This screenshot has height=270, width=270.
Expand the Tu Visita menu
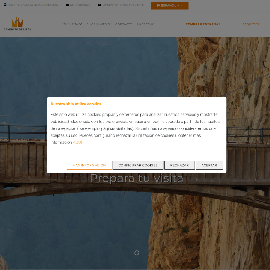(x=73, y=24)
